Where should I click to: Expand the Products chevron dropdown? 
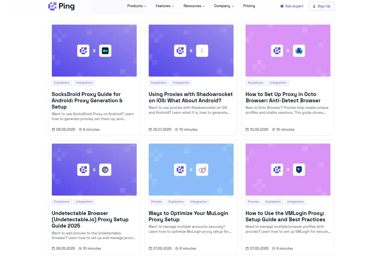tap(145, 6)
